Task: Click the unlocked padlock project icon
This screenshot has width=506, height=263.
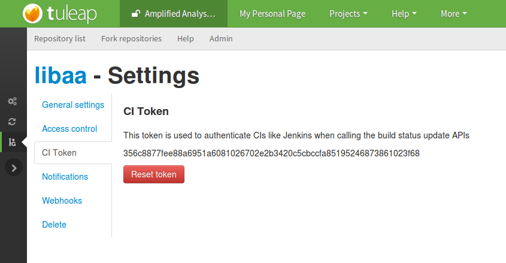Action: point(136,14)
